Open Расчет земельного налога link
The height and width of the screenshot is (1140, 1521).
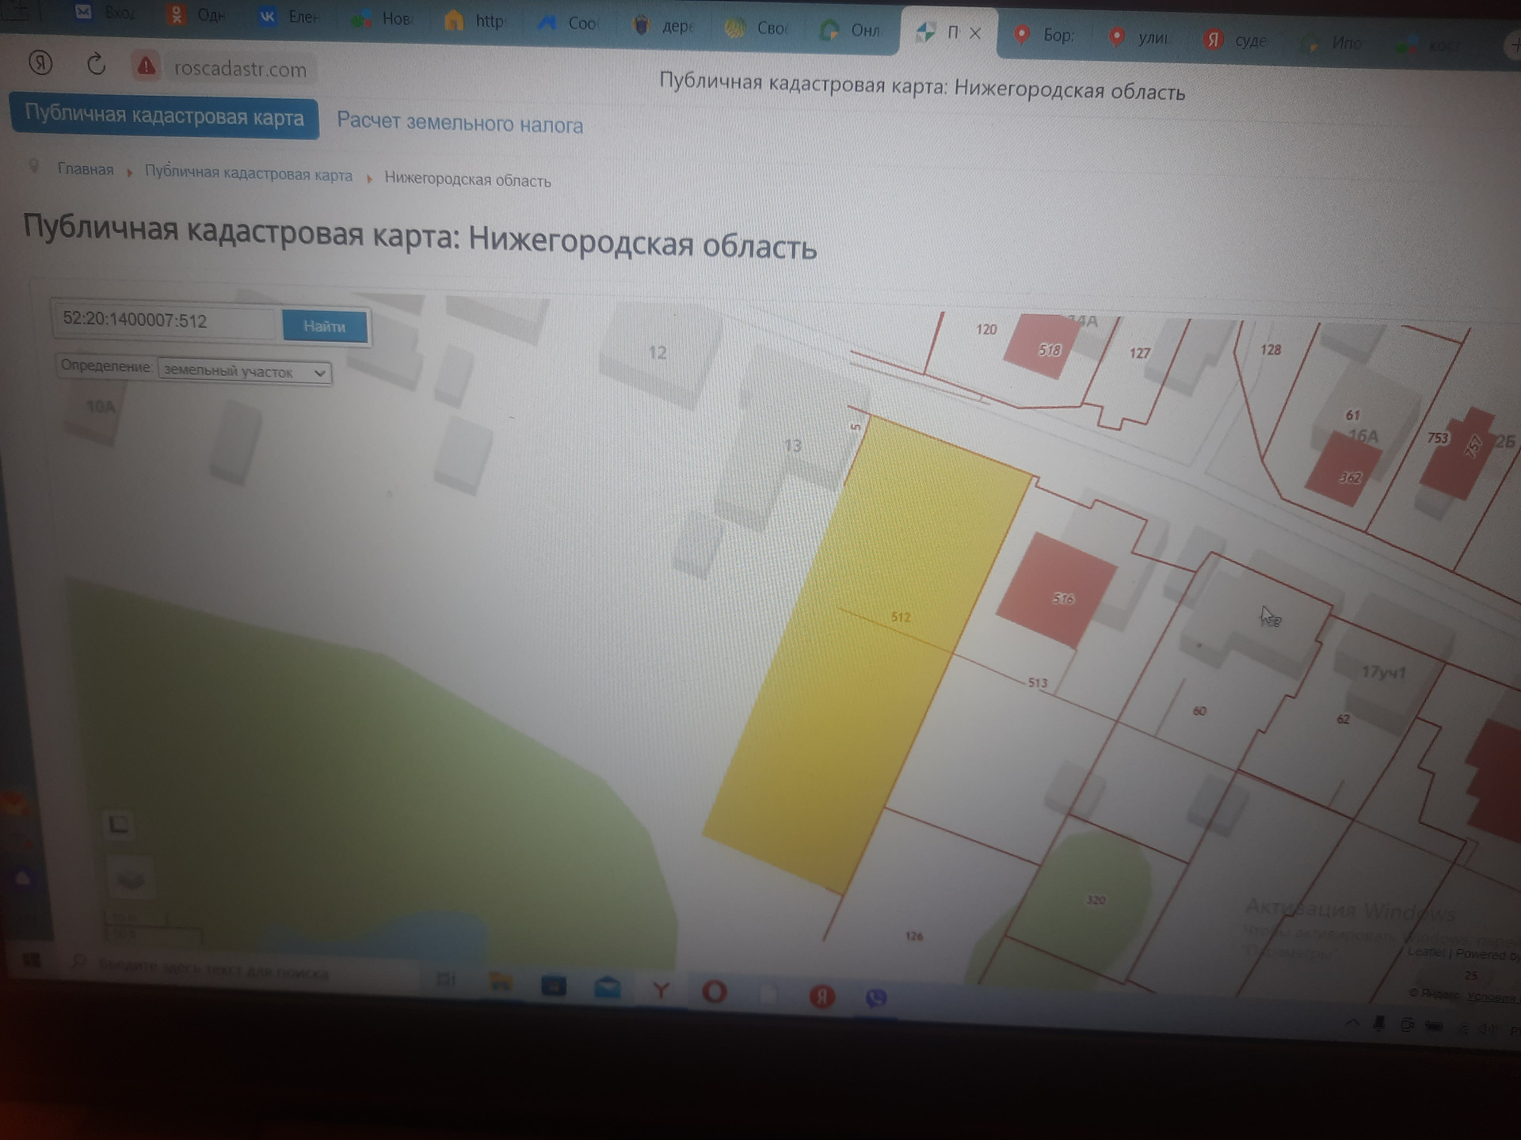pyautogui.click(x=459, y=123)
